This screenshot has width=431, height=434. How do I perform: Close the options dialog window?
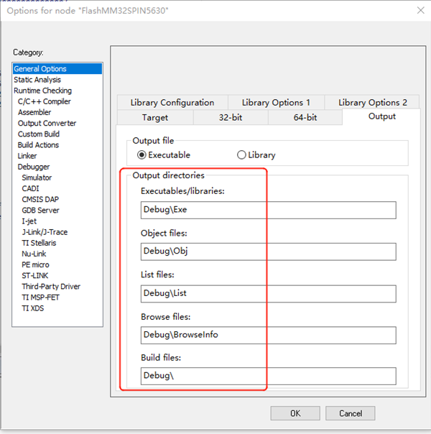[420, 10]
